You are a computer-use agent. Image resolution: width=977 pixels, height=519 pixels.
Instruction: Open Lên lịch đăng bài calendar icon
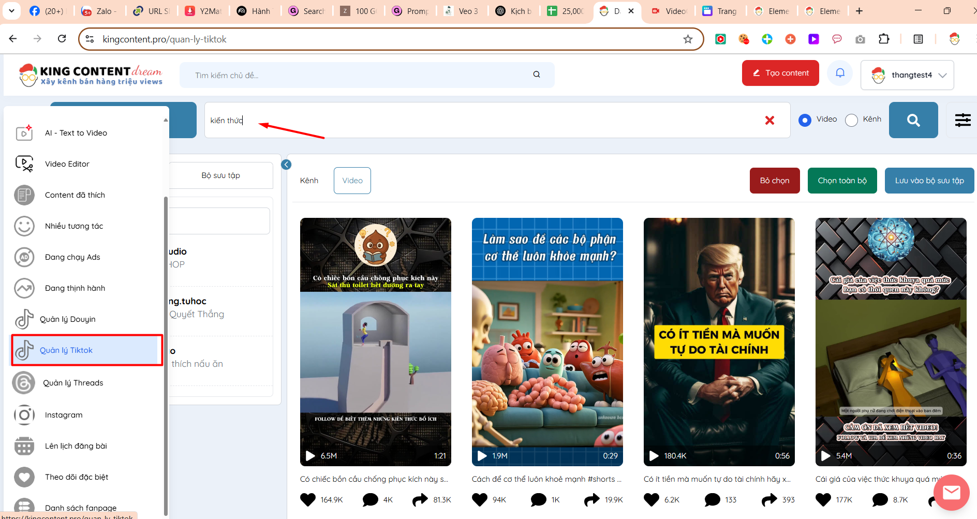[x=24, y=446]
